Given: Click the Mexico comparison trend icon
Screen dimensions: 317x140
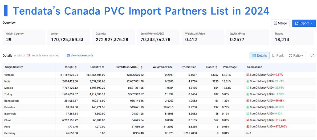Looking at the screenshot, I should (x=248, y=88).
